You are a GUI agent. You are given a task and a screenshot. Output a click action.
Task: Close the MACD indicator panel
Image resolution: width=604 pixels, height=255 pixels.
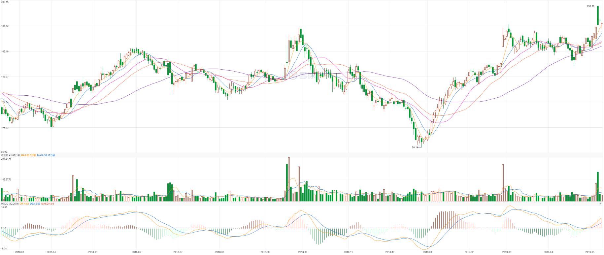point(600,204)
